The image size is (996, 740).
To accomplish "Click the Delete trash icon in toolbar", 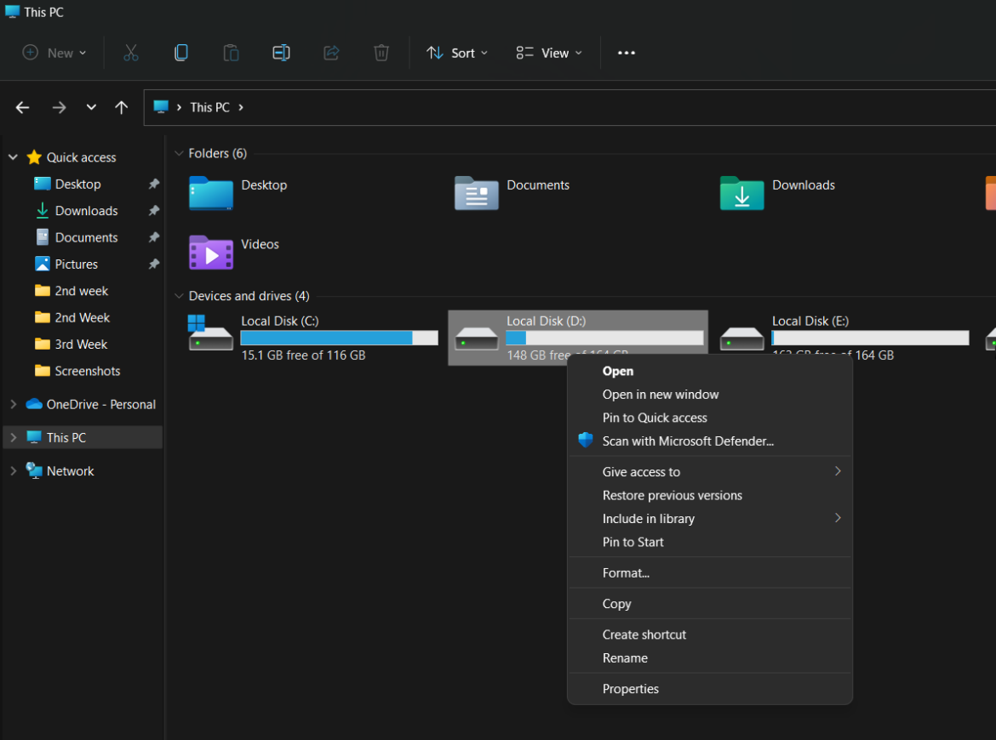I will [381, 53].
